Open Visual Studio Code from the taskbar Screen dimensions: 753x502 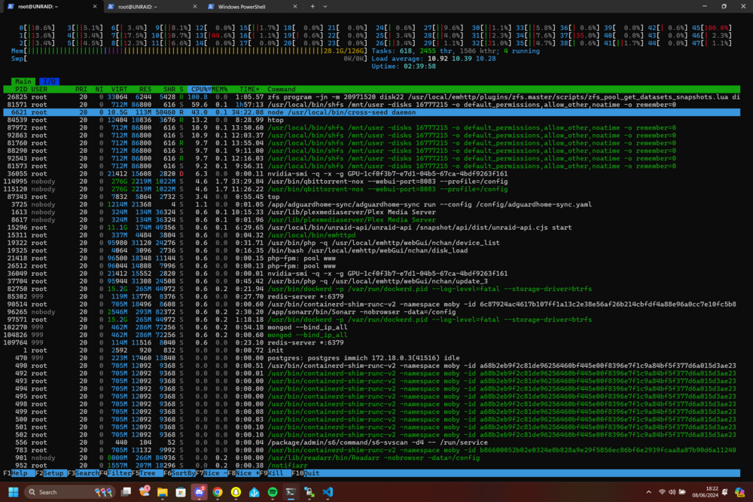(x=328, y=492)
